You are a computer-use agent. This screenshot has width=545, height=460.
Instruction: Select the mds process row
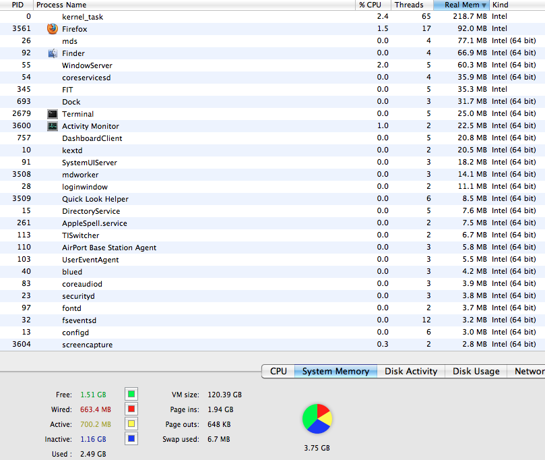(272, 41)
